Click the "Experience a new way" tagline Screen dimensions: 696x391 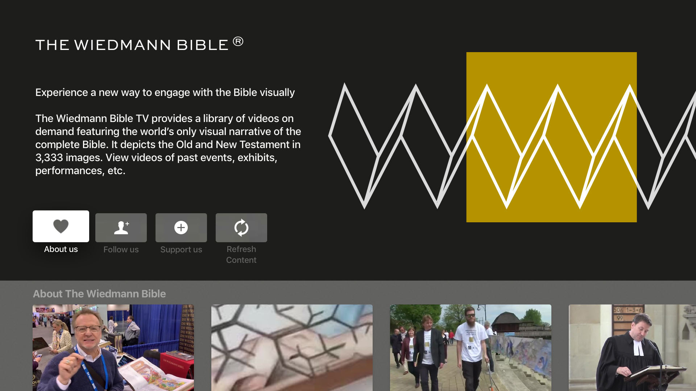point(165,92)
